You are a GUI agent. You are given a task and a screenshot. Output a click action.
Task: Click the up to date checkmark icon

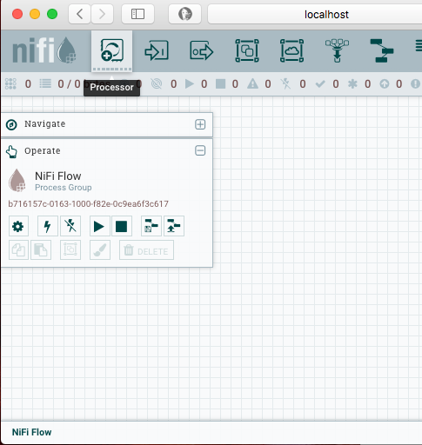coord(320,84)
